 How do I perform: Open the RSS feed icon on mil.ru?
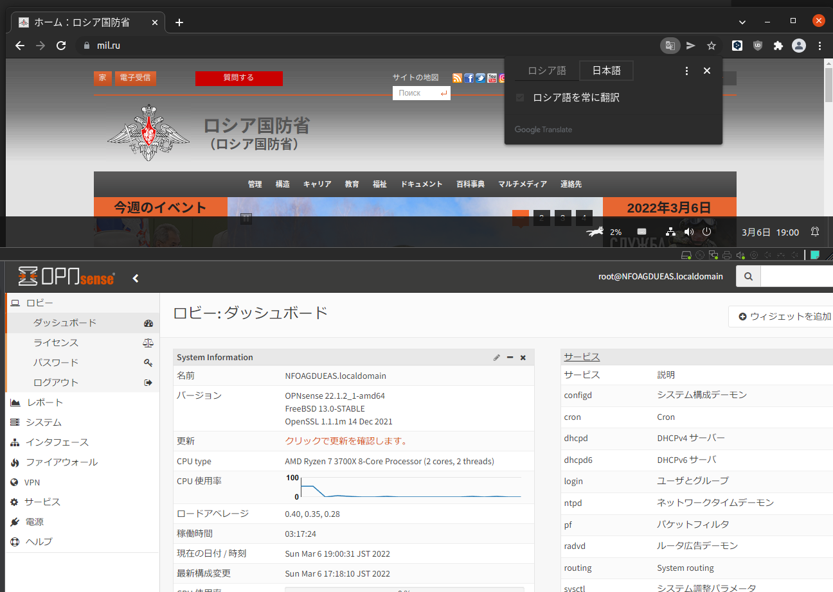pyautogui.click(x=458, y=78)
